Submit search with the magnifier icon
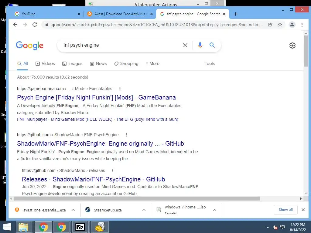This screenshot has height=233, width=311. point(212,45)
